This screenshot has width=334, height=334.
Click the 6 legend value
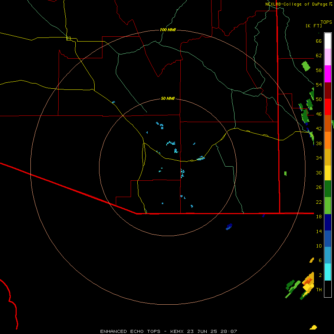[320, 260]
